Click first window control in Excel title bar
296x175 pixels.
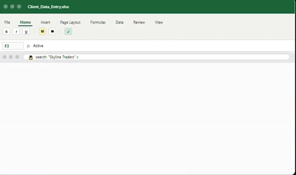click(x=6, y=7)
